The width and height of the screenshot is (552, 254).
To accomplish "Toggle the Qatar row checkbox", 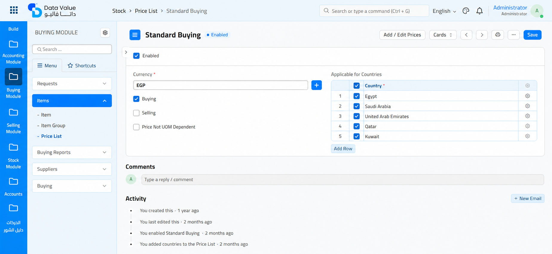I will coord(357,126).
